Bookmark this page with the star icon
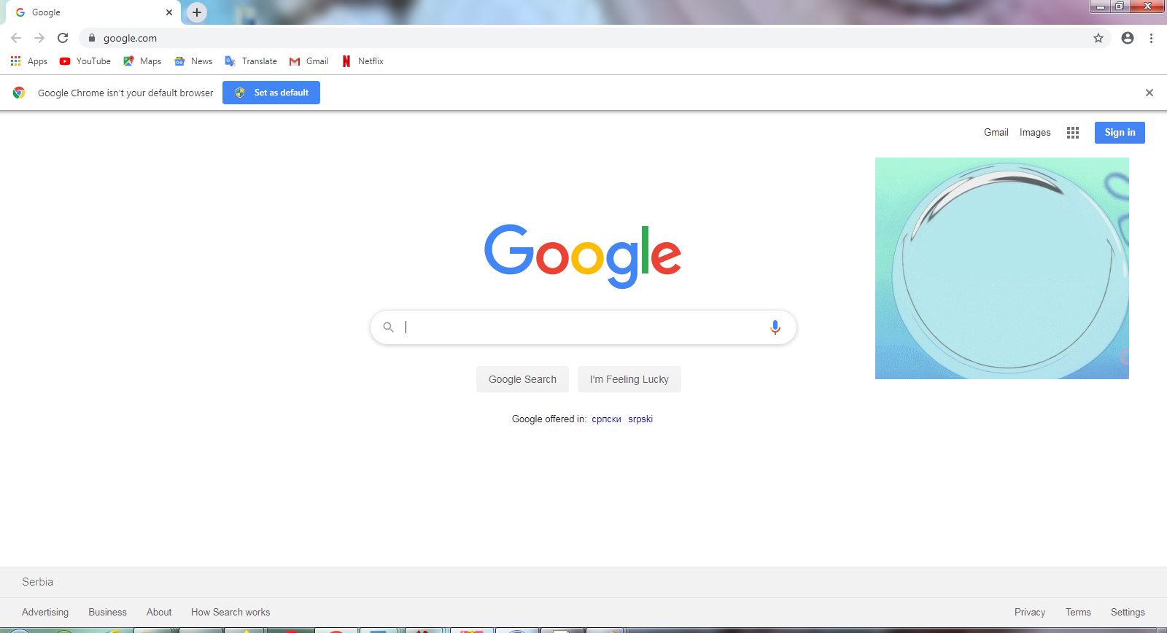 click(x=1098, y=38)
